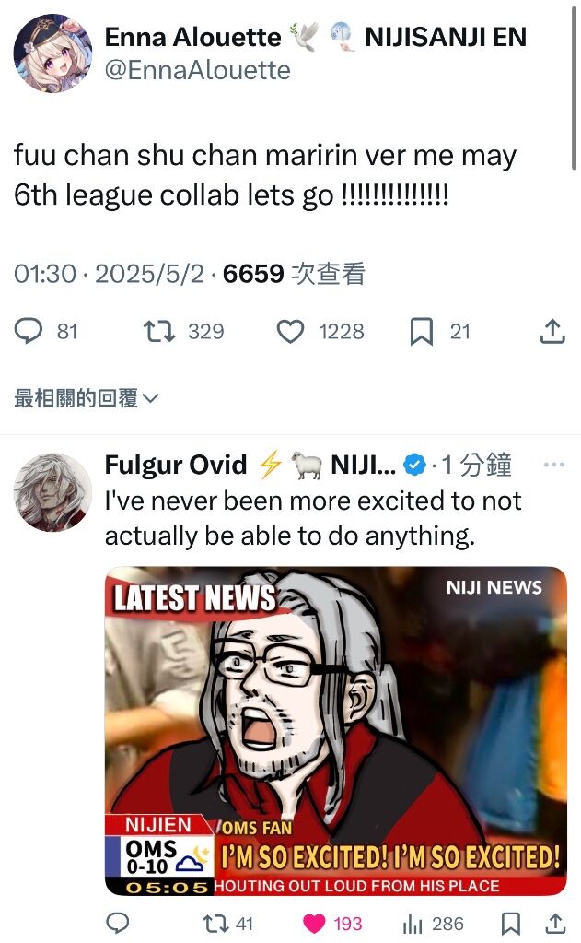The image size is (581, 943).
Task: Reply to Fulgur Ovid's comment
Action: coord(118,923)
